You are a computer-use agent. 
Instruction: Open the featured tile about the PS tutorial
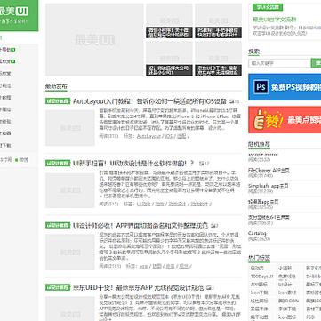point(219,20)
